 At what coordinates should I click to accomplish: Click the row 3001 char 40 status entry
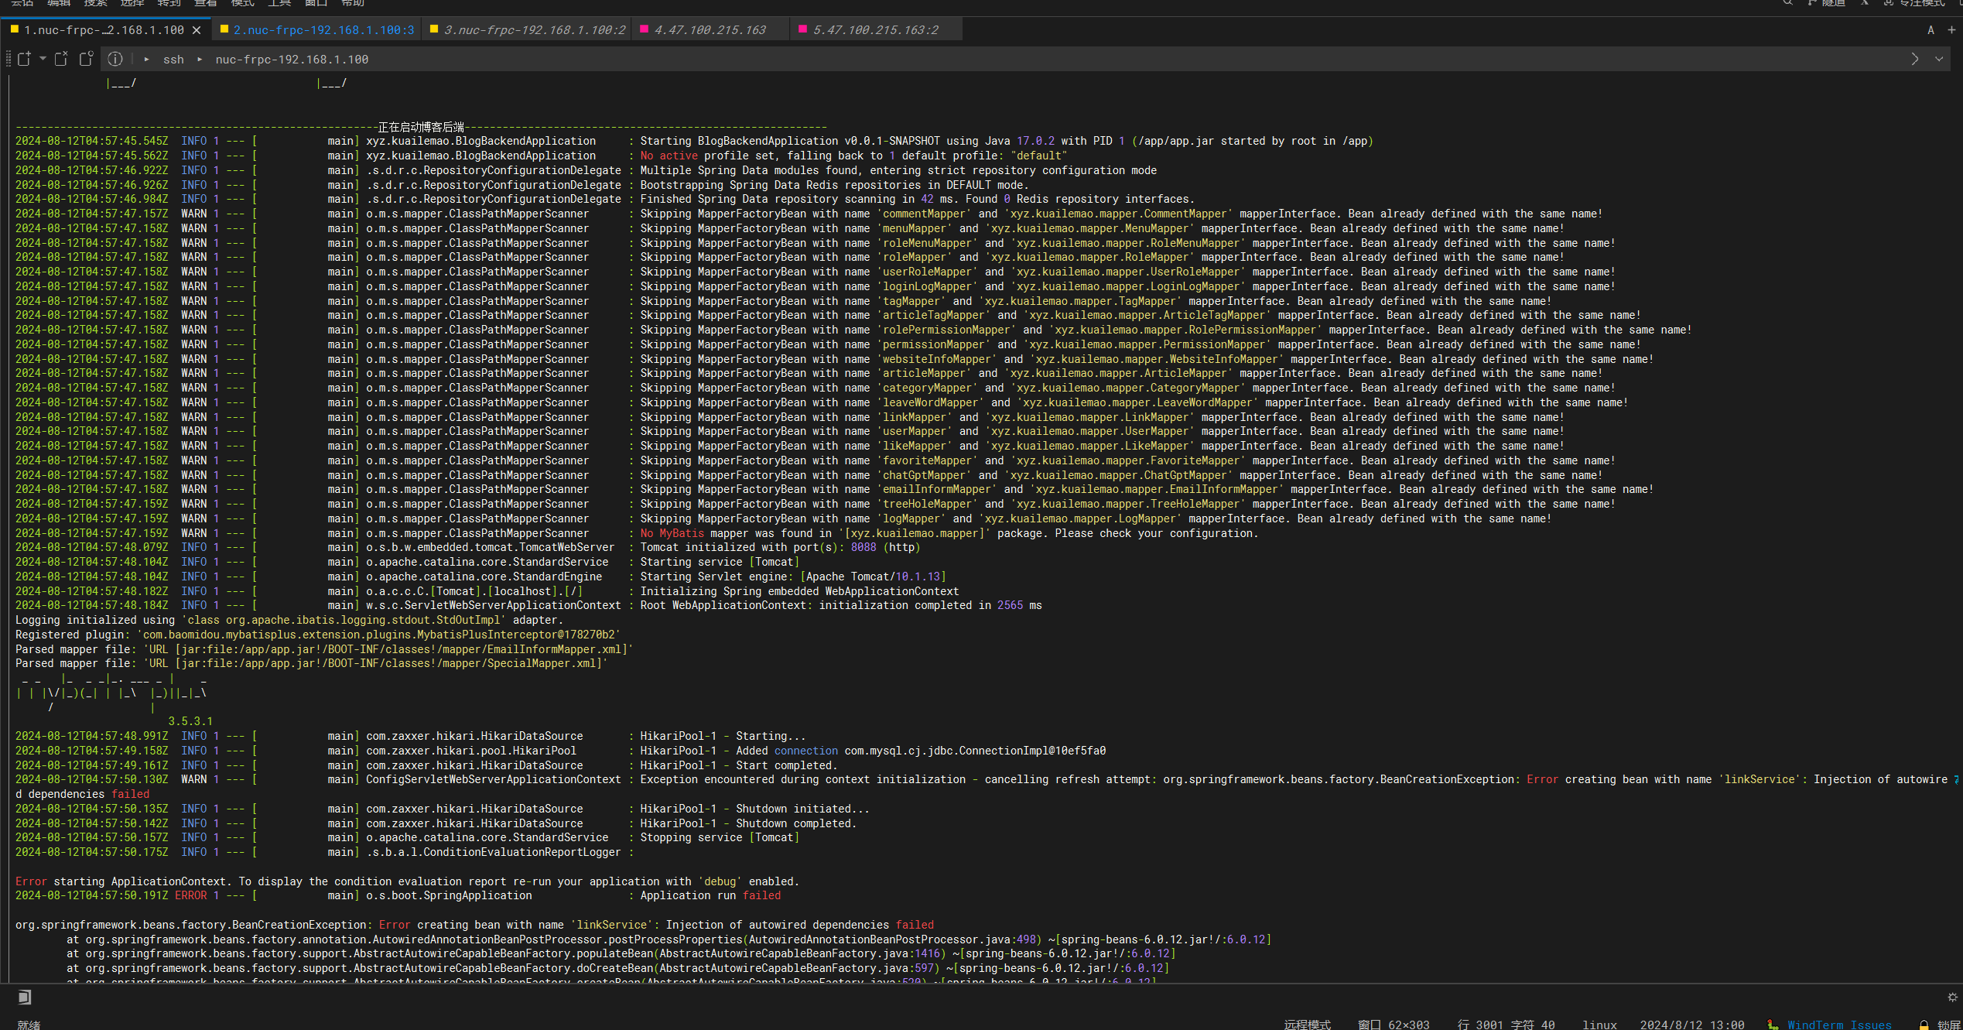click(1506, 1024)
